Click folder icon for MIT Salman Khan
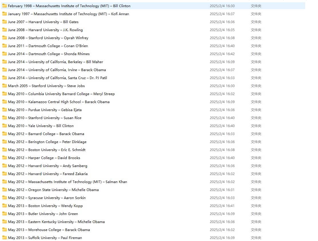 5,182
